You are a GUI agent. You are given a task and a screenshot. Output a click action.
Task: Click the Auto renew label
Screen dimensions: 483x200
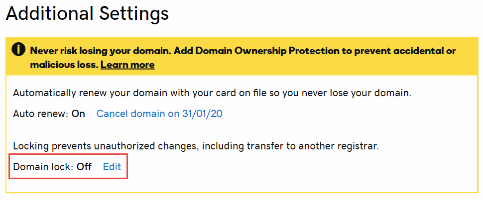[x=41, y=114]
